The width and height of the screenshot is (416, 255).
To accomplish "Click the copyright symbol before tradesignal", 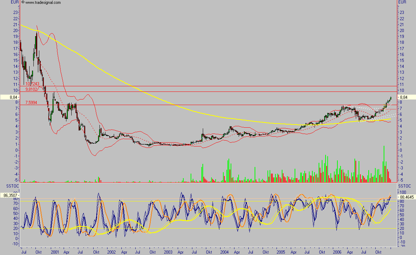I will point(23,2).
